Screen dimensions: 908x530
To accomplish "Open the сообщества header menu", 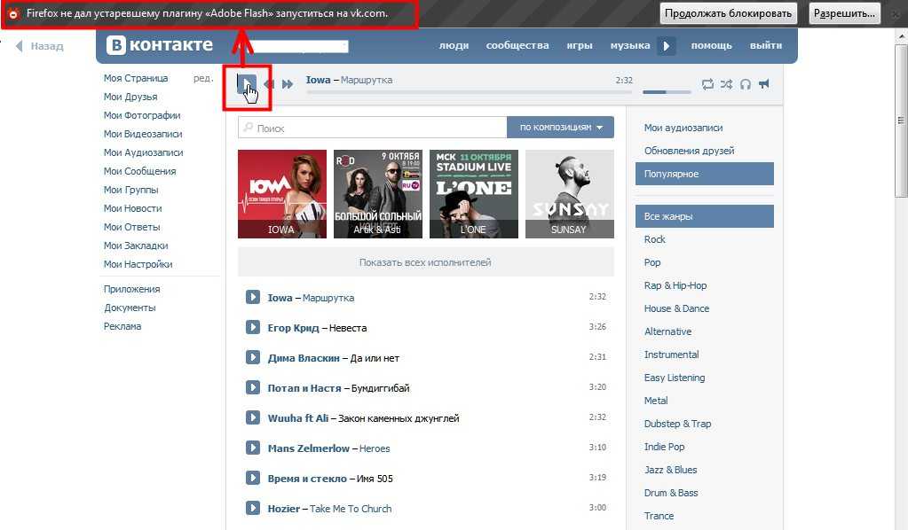I will 517,46.
